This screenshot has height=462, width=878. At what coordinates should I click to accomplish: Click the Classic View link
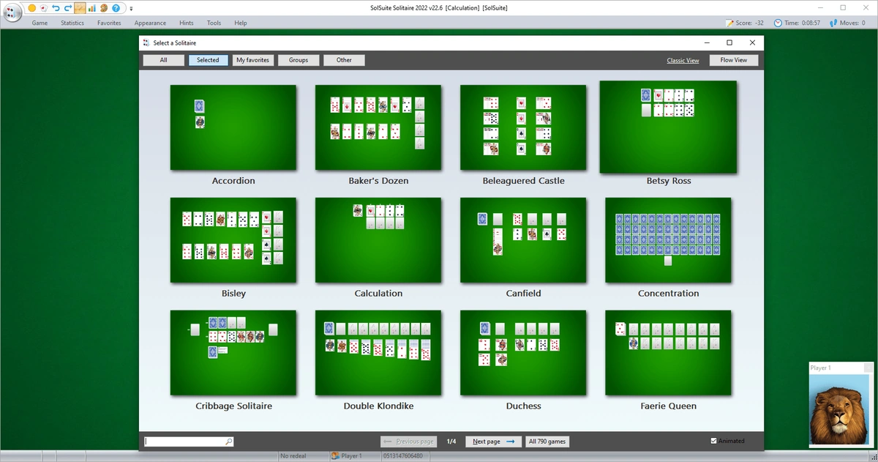pos(683,61)
